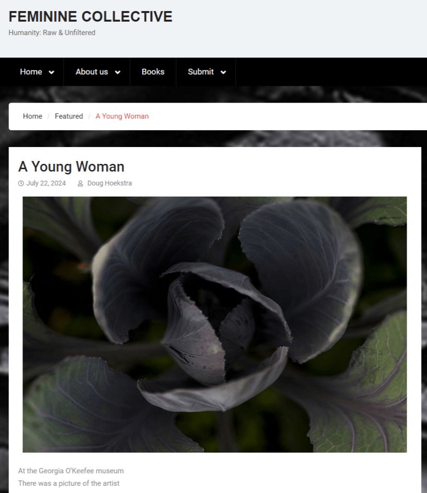Expand the Submit menu chevron
427x493 pixels.
coord(223,72)
